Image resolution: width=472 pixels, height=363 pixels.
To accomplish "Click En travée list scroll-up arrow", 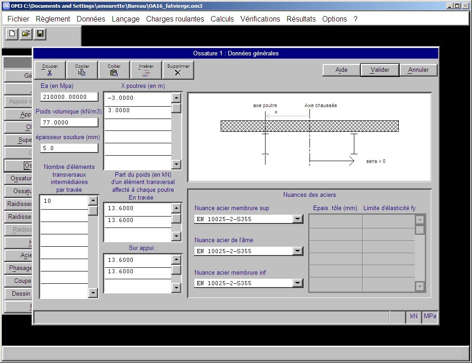I will click(176, 208).
